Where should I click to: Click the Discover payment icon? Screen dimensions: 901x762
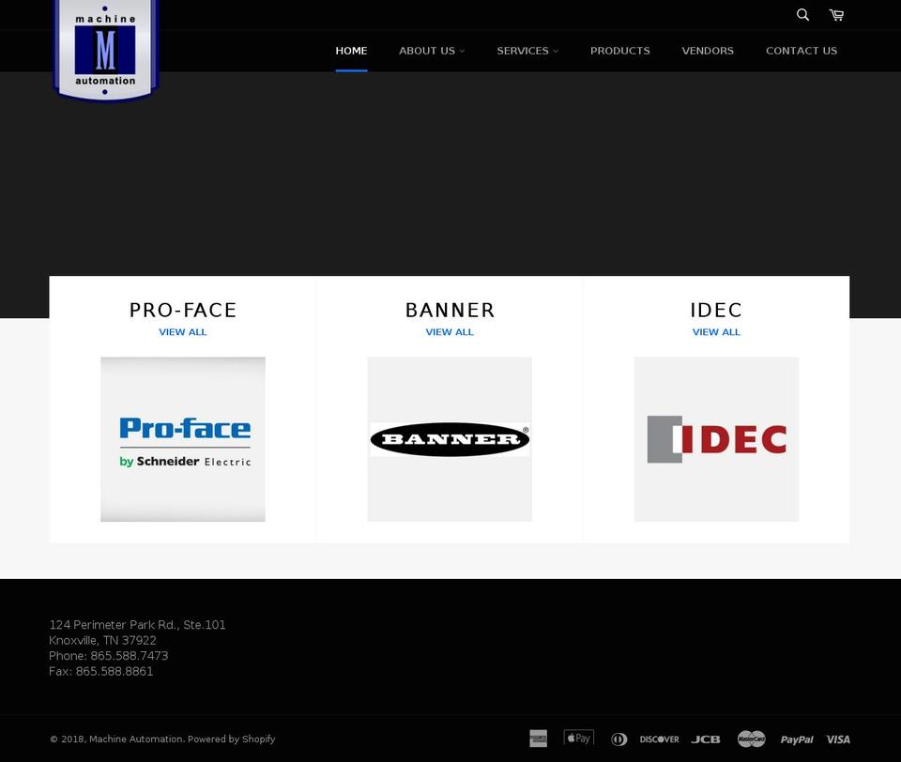point(659,739)
